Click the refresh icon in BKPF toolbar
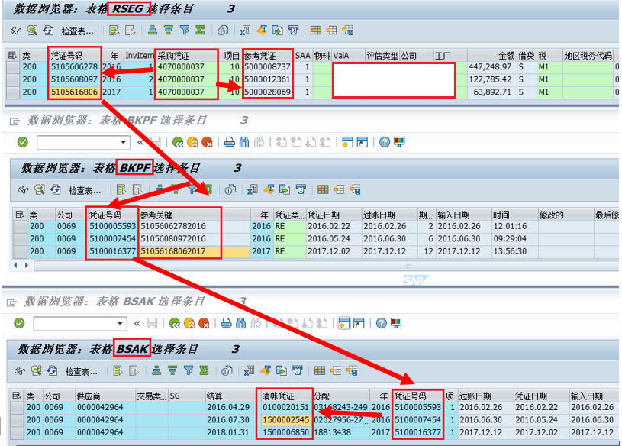 pyautogui.click(x=55, y=189)
